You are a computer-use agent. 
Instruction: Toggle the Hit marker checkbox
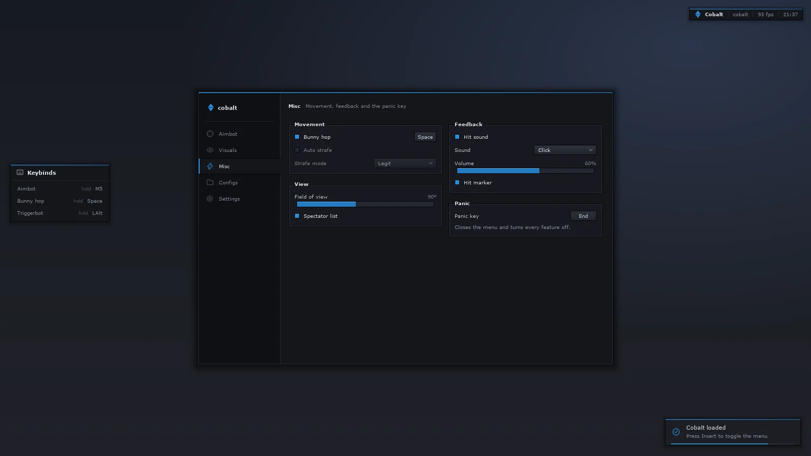[457, 182]
